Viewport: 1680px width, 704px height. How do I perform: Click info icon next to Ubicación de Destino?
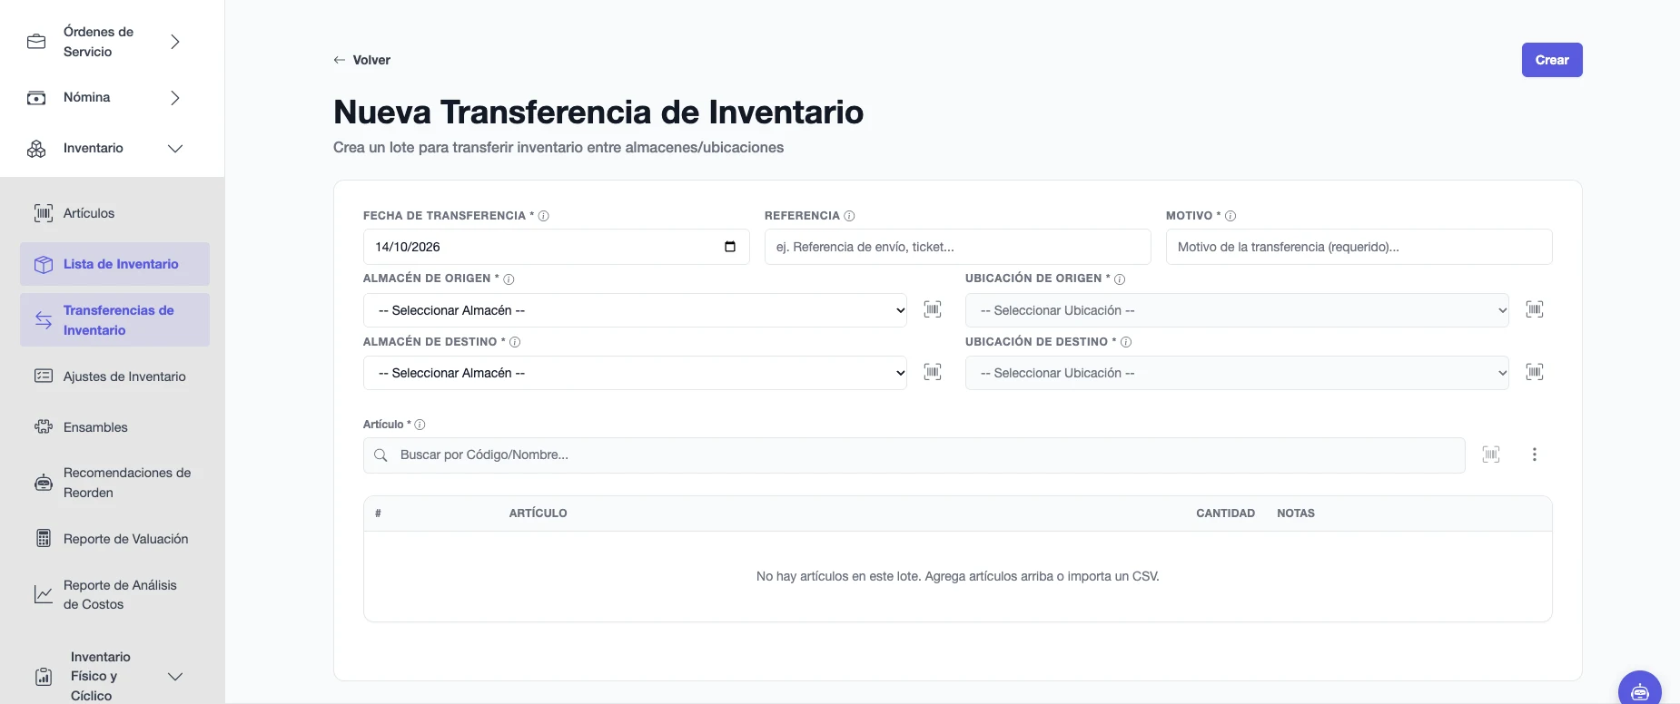(1126, 342)
